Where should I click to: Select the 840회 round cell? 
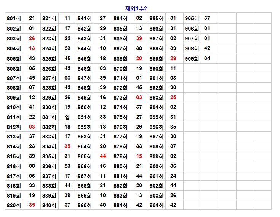[x=49, y=205]
